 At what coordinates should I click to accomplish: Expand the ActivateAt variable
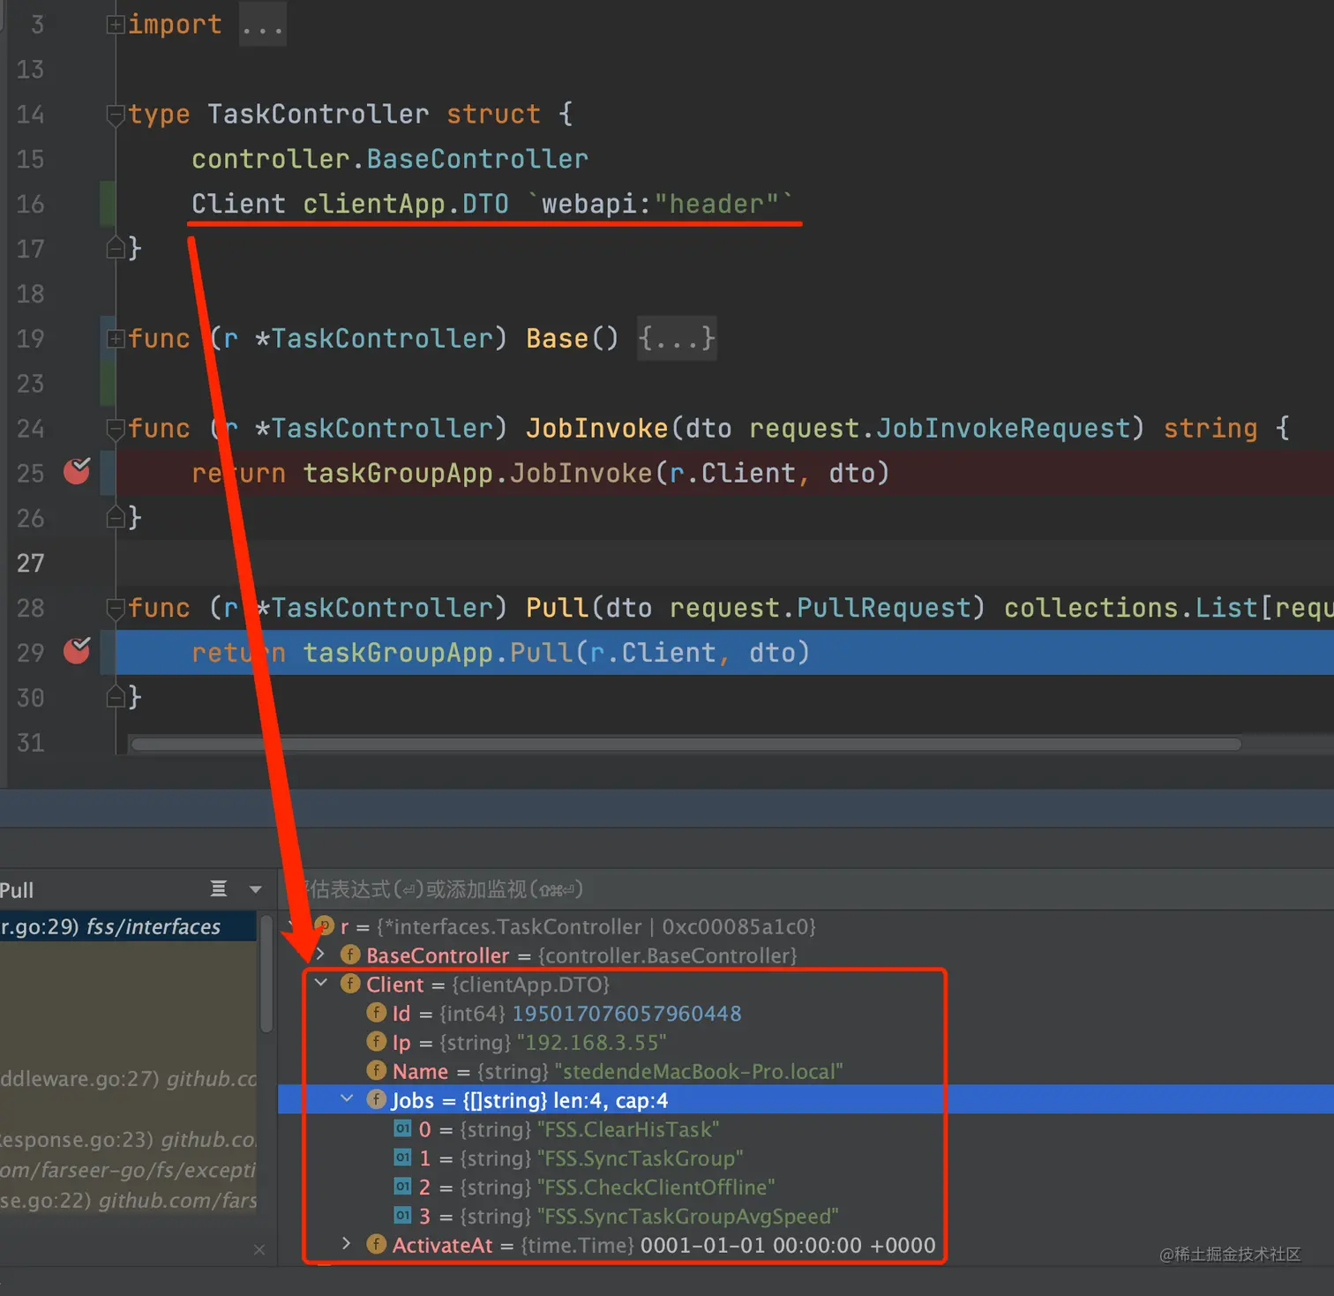[346, 1244]
